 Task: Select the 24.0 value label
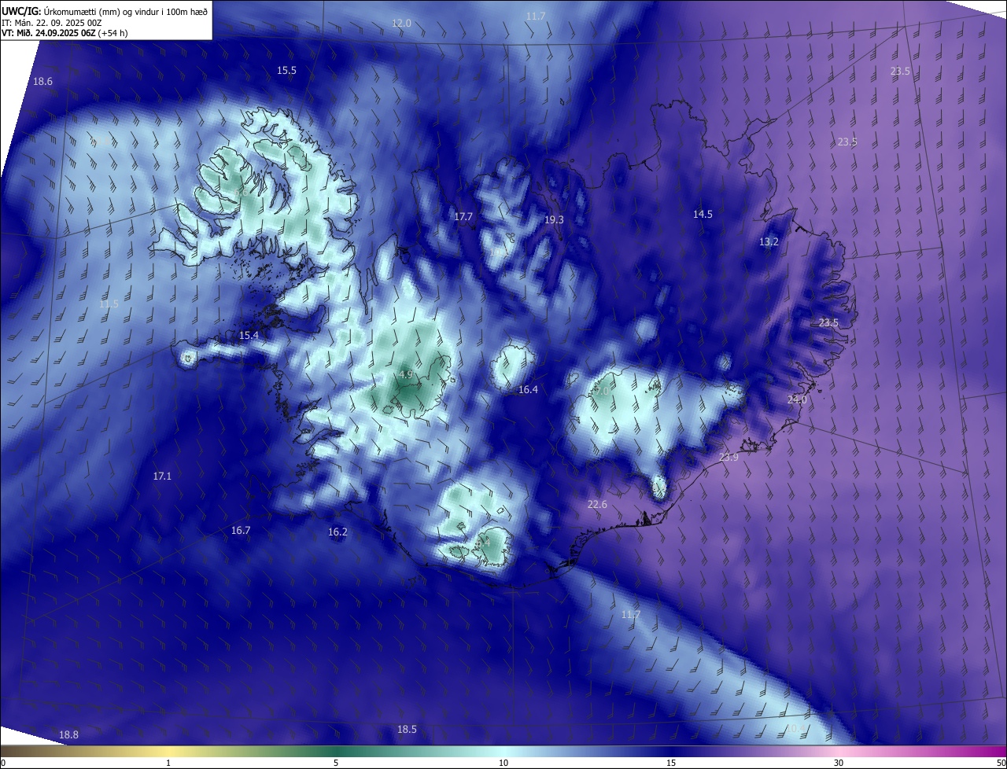797,400
